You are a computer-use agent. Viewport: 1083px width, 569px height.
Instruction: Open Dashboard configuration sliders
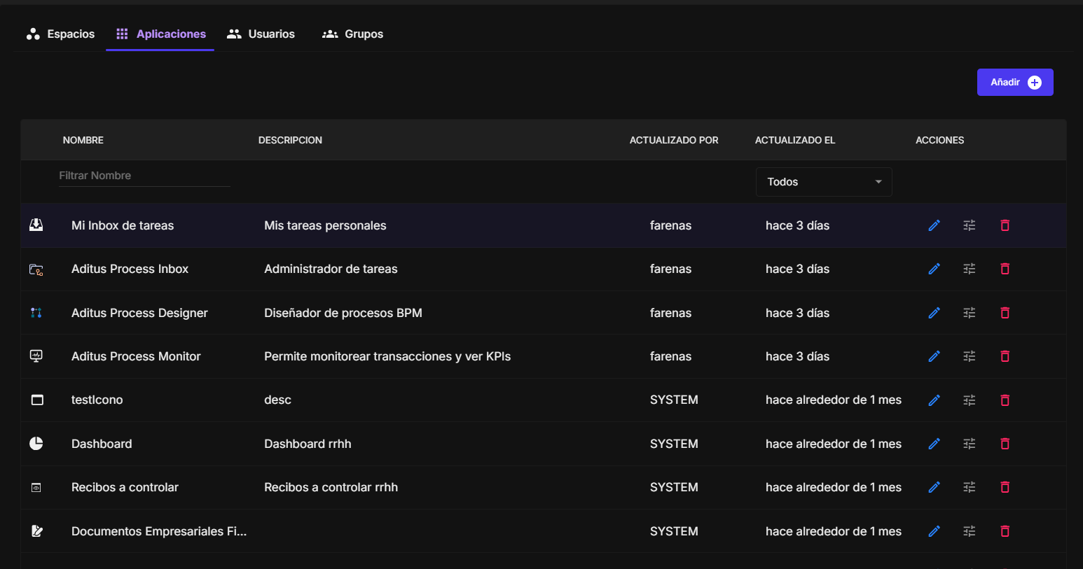(970, 444)
